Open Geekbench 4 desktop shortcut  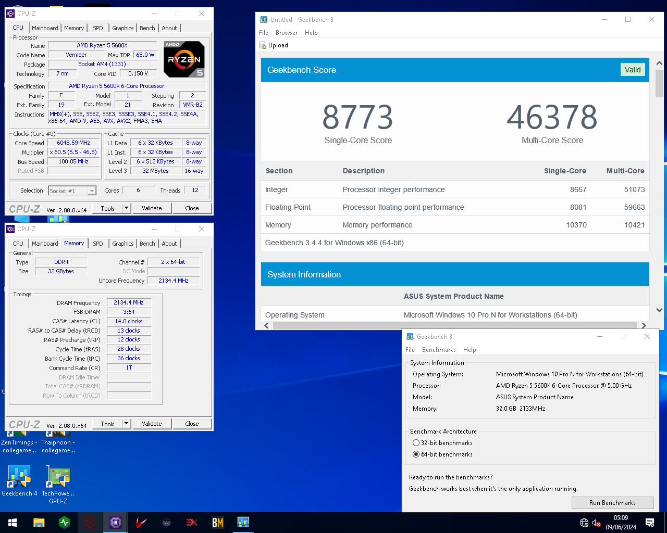pyautogui.click(x=19, y=480)
